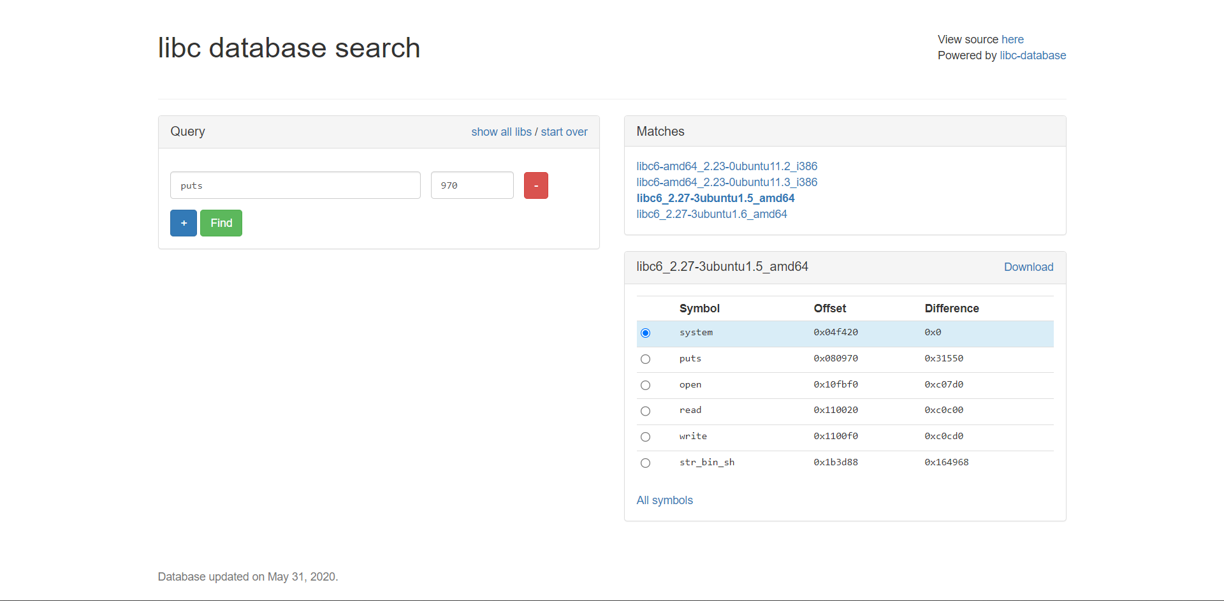Choose the open symbol radio button
Screen dimensions: 1224x601
(x=645, y=386)
